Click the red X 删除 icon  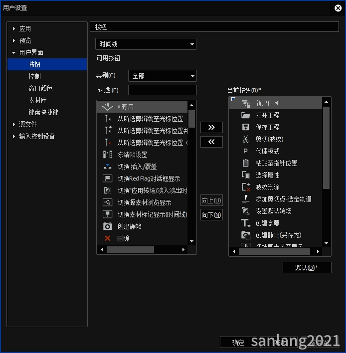pos(108,238)
